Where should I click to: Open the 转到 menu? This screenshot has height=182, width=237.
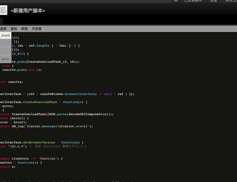point(25,29)
